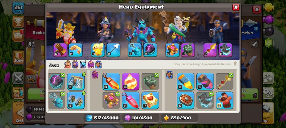Image resolution: width=286 pixels, height=128 pixels.
Task: Toggle Archer Queen filter in Show row
Action: (75, 65)
